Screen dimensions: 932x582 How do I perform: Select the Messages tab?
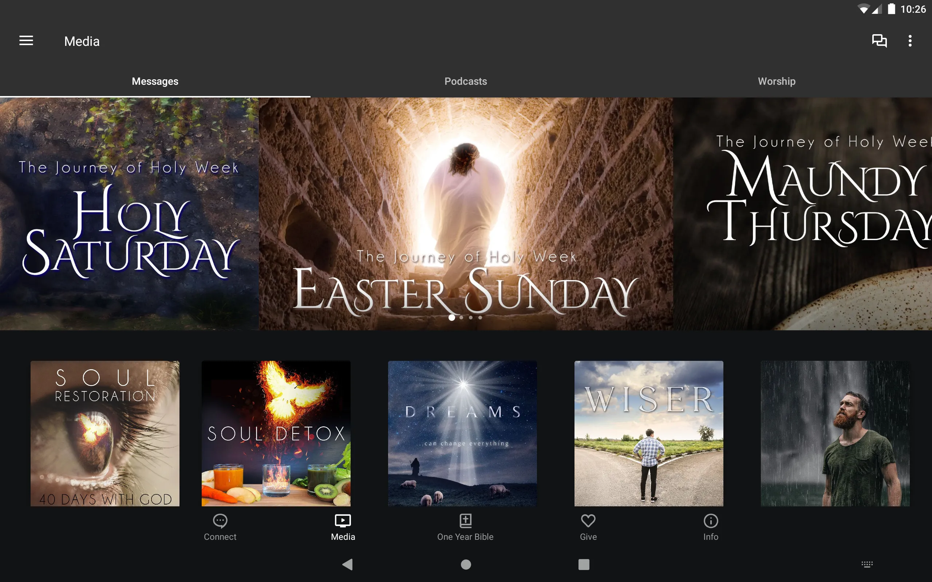click(155, 81)
